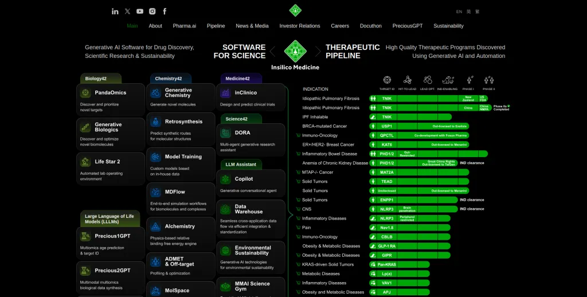Image resolution: width=587 pixels, height=297 pixels.
Task: Click cart icon beside CNS
Action: point(298,209)
